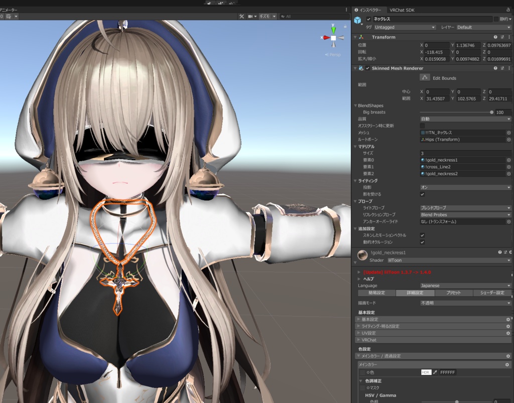
Task: Toggle the 静的 static checkbox
Action: [496, 20]
